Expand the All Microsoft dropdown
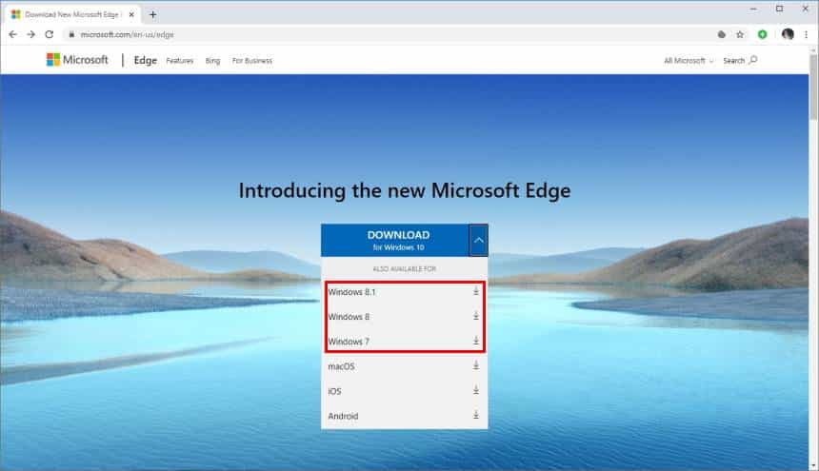This screenshot has width=819, height=471. tap(689, 61)
